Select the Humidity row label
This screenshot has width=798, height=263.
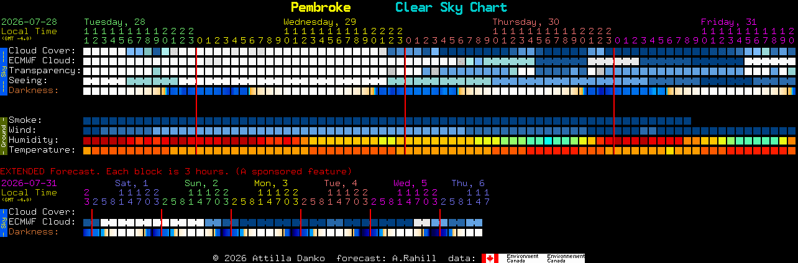[34, 140]
